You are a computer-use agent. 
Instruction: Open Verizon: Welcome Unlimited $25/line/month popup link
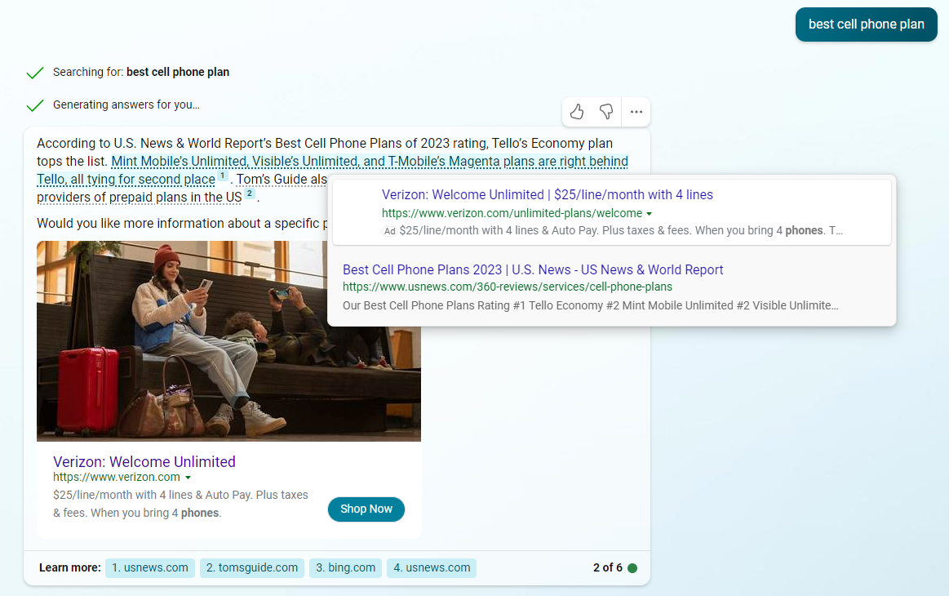[548, 194]
